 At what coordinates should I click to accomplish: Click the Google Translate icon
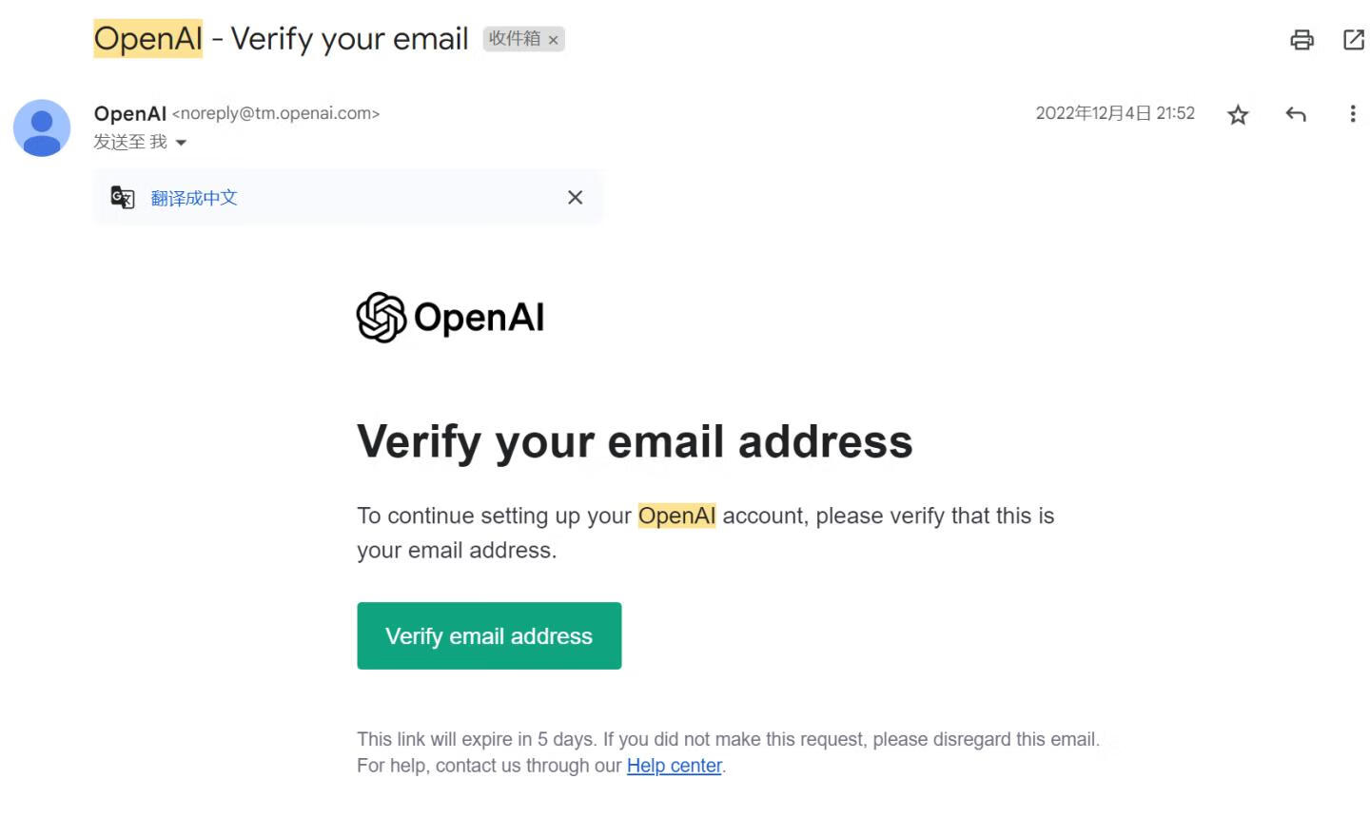pos(123,198)
